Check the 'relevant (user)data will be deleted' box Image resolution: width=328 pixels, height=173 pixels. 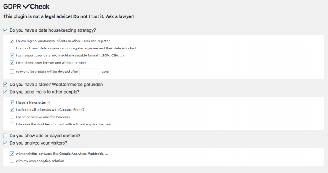tap(12, 72)
